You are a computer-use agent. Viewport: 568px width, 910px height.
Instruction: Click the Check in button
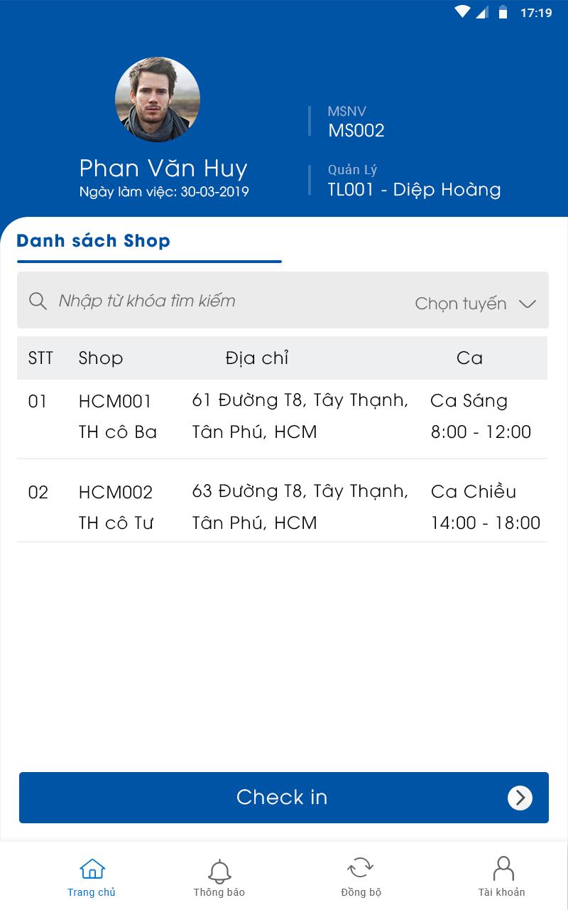pyautogui.click(x=284, y=798)
